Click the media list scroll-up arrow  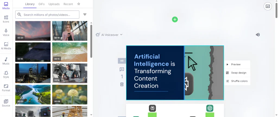(91, 23)
